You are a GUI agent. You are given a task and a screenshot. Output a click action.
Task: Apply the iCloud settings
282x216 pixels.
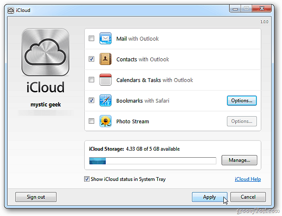coord(210,197)
